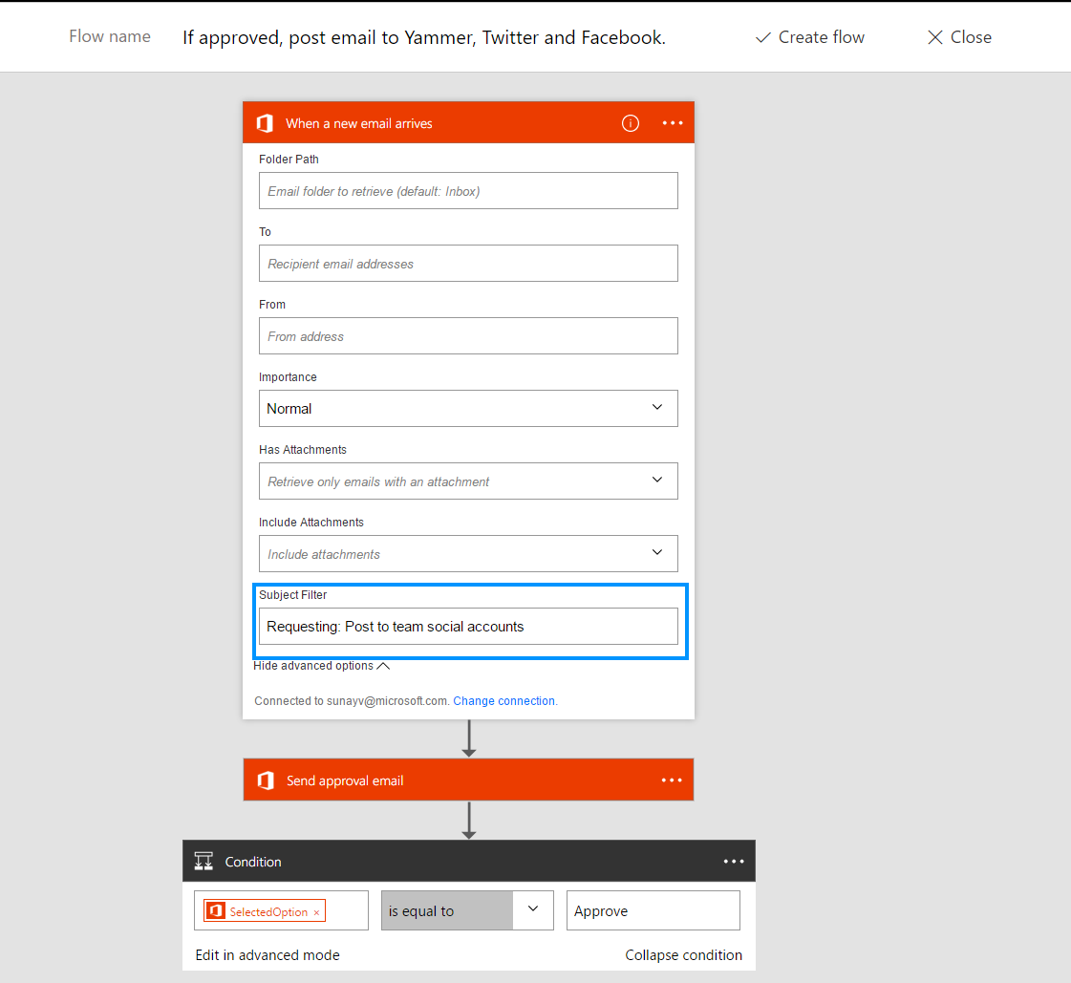Screen dimensions: 1071x983
Task: Open the ellipsis menu on Condition card
Action: [x=734, y=862]
